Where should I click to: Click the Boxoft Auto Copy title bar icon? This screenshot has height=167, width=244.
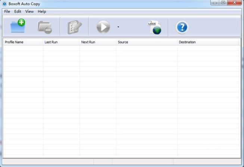click(x=4, y=4)
